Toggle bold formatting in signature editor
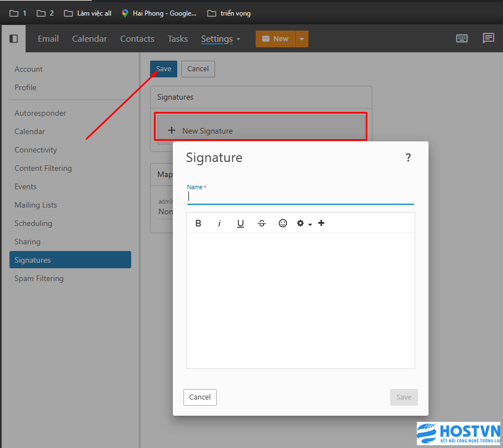 coord(198,223)
